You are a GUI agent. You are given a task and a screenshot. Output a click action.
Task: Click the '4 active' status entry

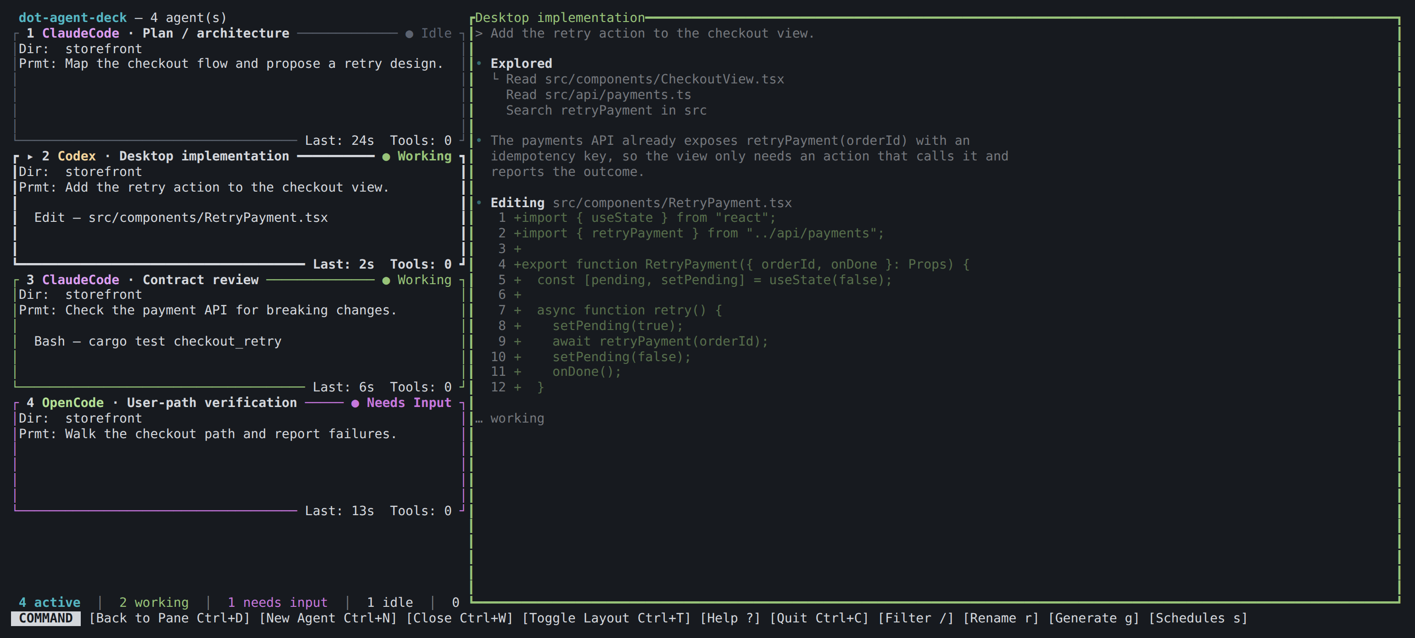(x=50, y=602)
